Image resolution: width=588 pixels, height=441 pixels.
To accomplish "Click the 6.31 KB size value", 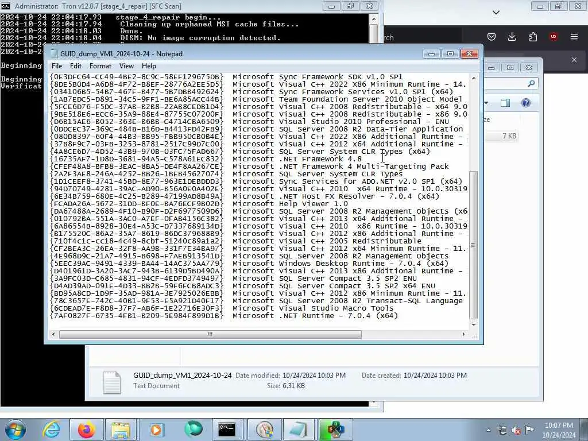I will (x=292, y=385).
